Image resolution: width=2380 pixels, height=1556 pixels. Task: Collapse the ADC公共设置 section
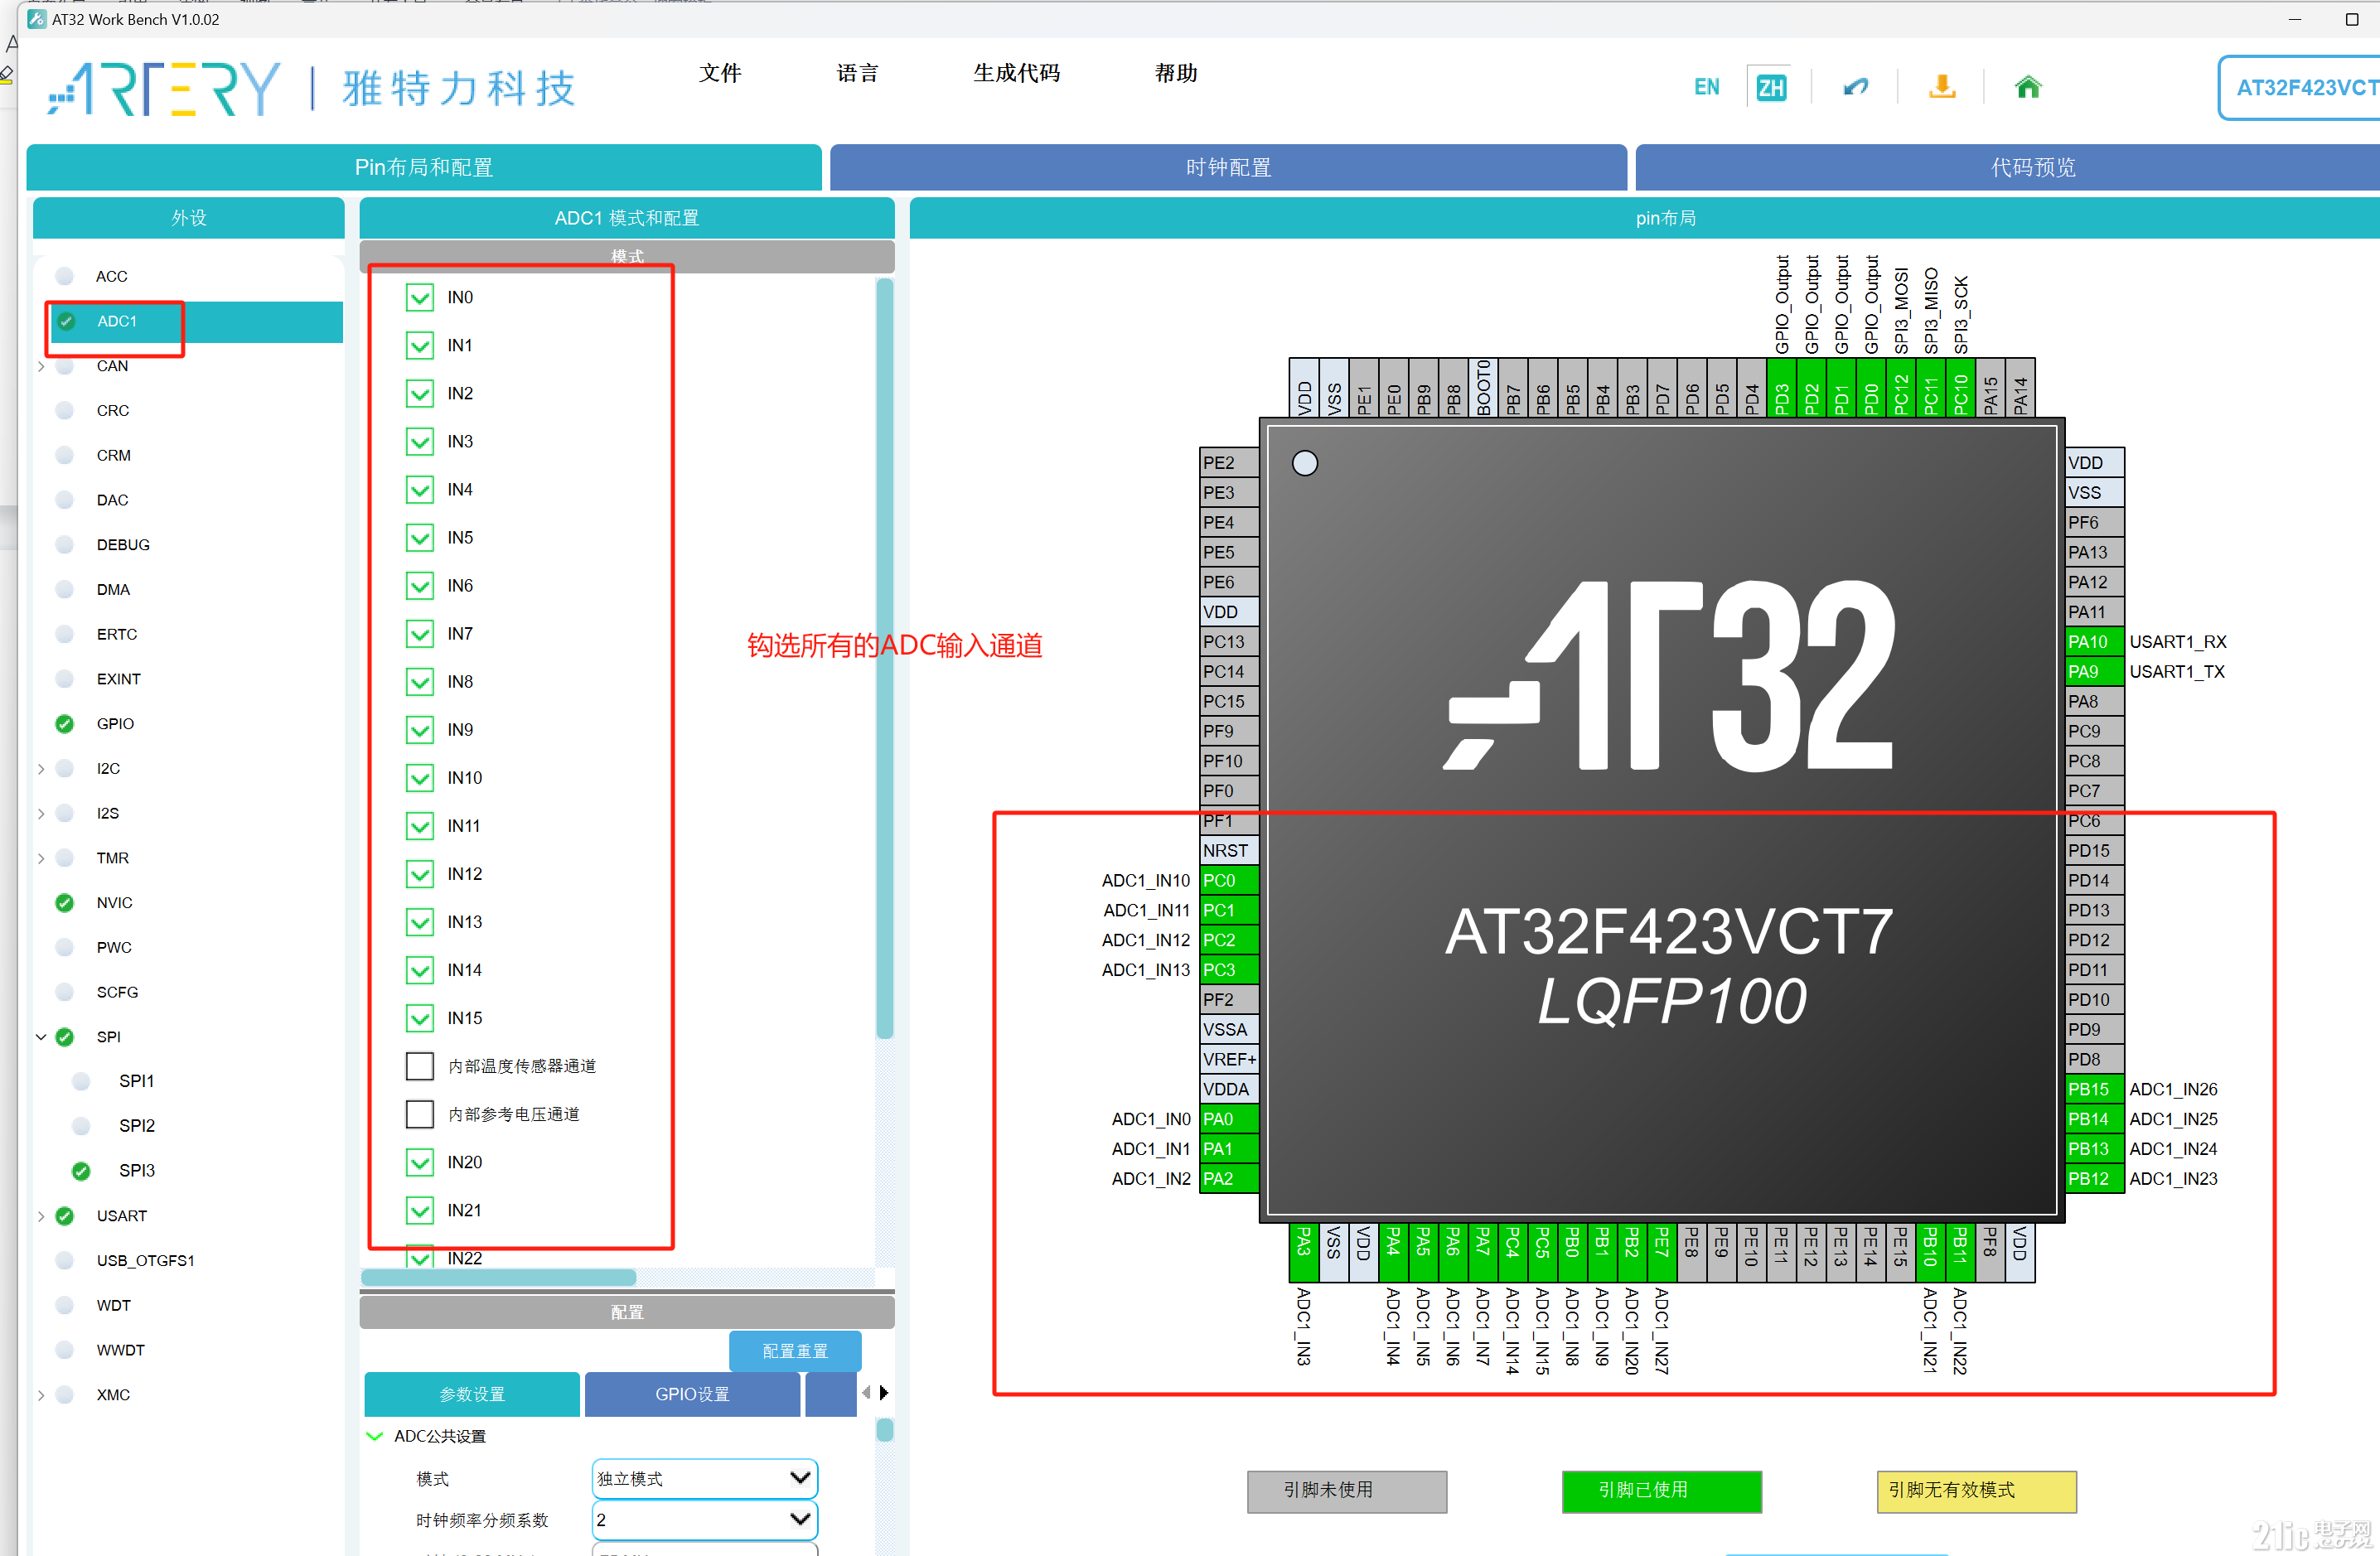[x=376, y=1437]
